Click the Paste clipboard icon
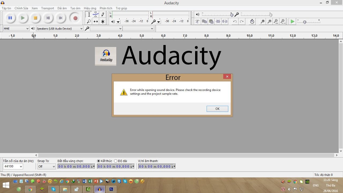 coord(211,21)
